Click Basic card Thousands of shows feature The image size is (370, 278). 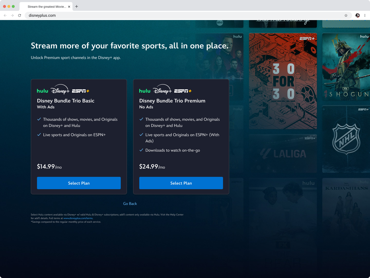click(80, 123)
